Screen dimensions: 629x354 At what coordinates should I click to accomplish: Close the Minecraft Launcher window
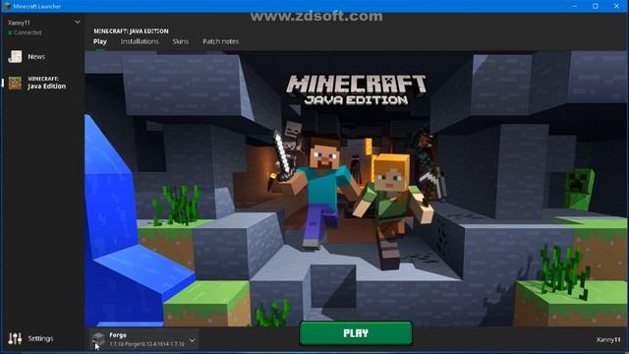(x=616, y=6)
